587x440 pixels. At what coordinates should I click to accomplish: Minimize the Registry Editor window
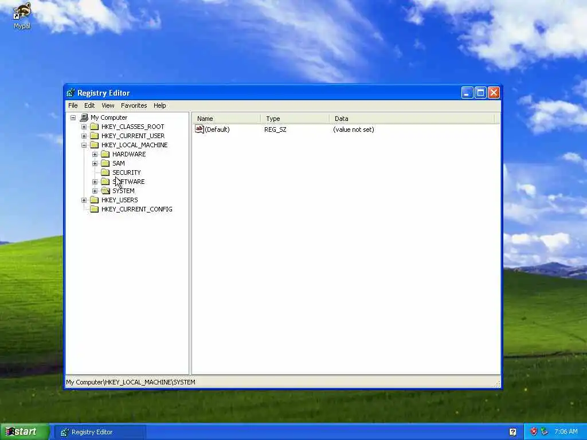point(467,92)
